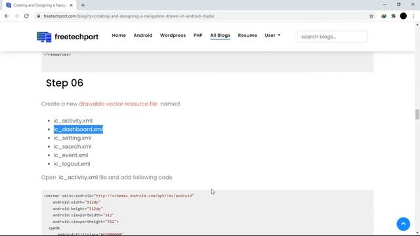The image size is (420, 236).
Task: Restore down the Chrome window
Action: (398, 5)
